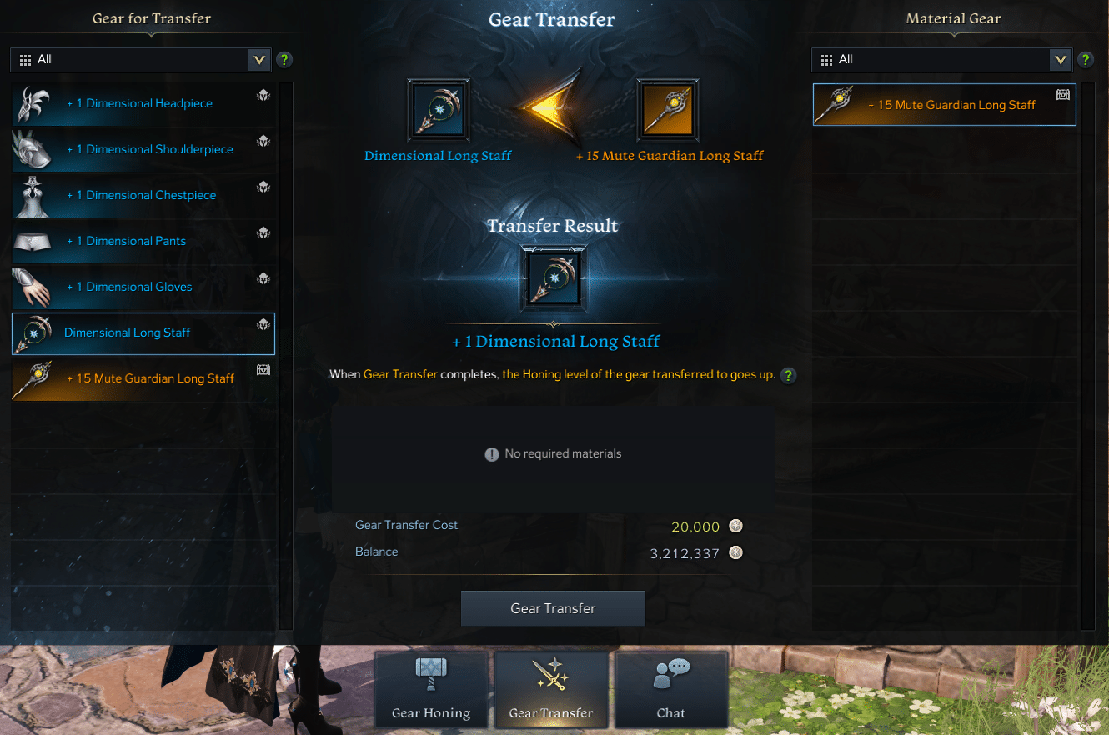Select +1 Dimensional Pants in gear list
The image size is (1109, 735).
143,241
